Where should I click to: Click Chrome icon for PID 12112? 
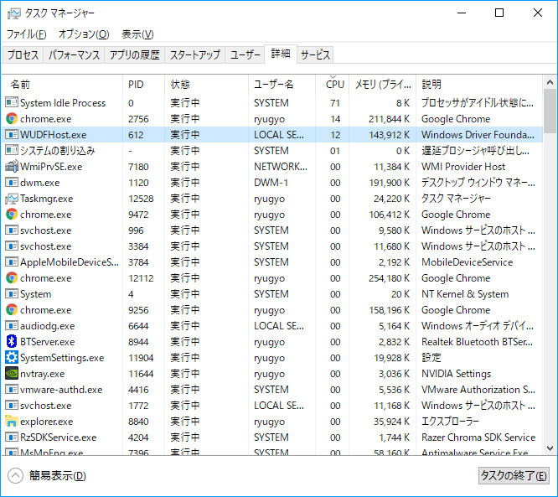tap(12, 277)
